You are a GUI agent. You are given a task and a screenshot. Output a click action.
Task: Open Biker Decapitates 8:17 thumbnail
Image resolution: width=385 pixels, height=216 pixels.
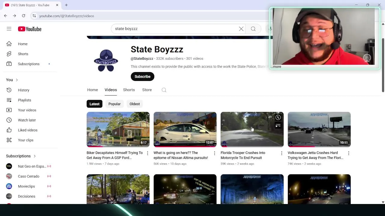coord(118,129)
